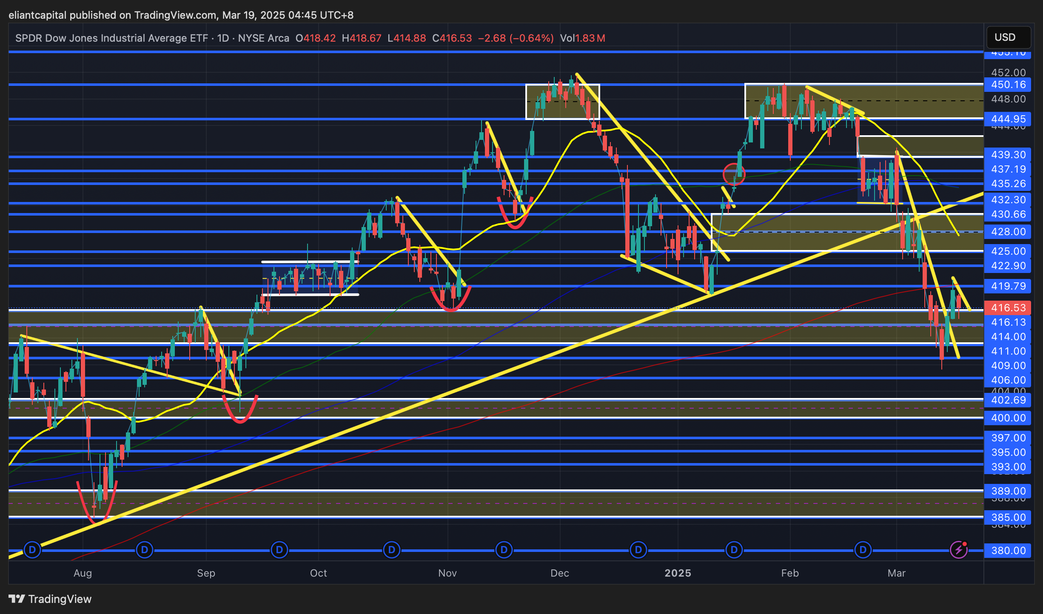Open the USD currency dropdown
Image resolution: width=1043 pixels, height=614 pixels.
[1008, 37]
